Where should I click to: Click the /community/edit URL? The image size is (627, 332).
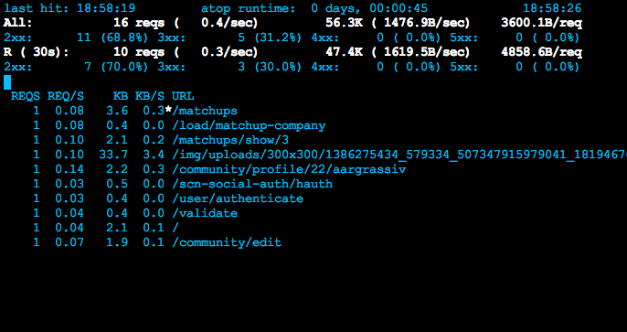[x=227, y=242]
